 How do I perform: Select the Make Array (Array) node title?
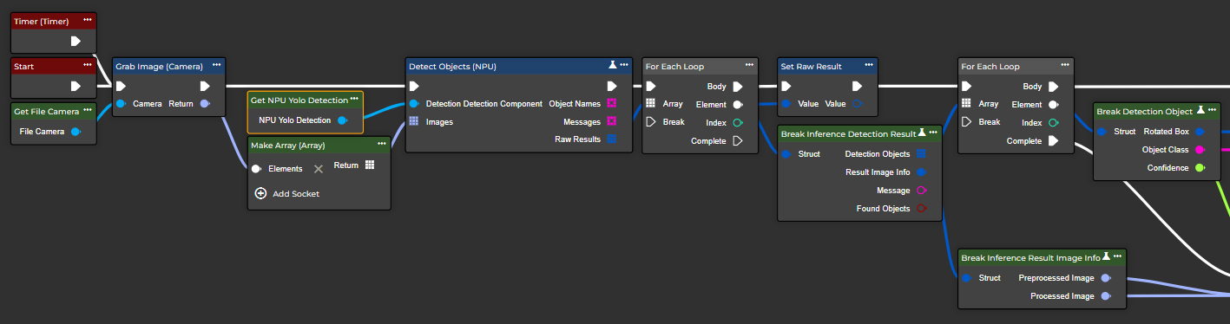coord(288,145)
